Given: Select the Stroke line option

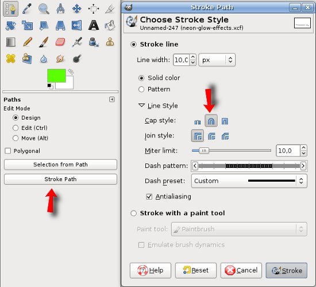Looking at the screenshot, I should [133, 44].
